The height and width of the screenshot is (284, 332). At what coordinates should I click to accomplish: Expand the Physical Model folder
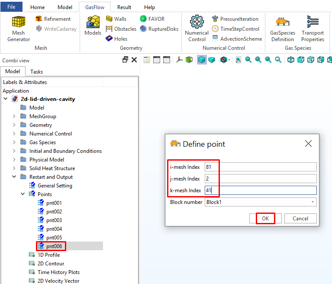point(14,160)
